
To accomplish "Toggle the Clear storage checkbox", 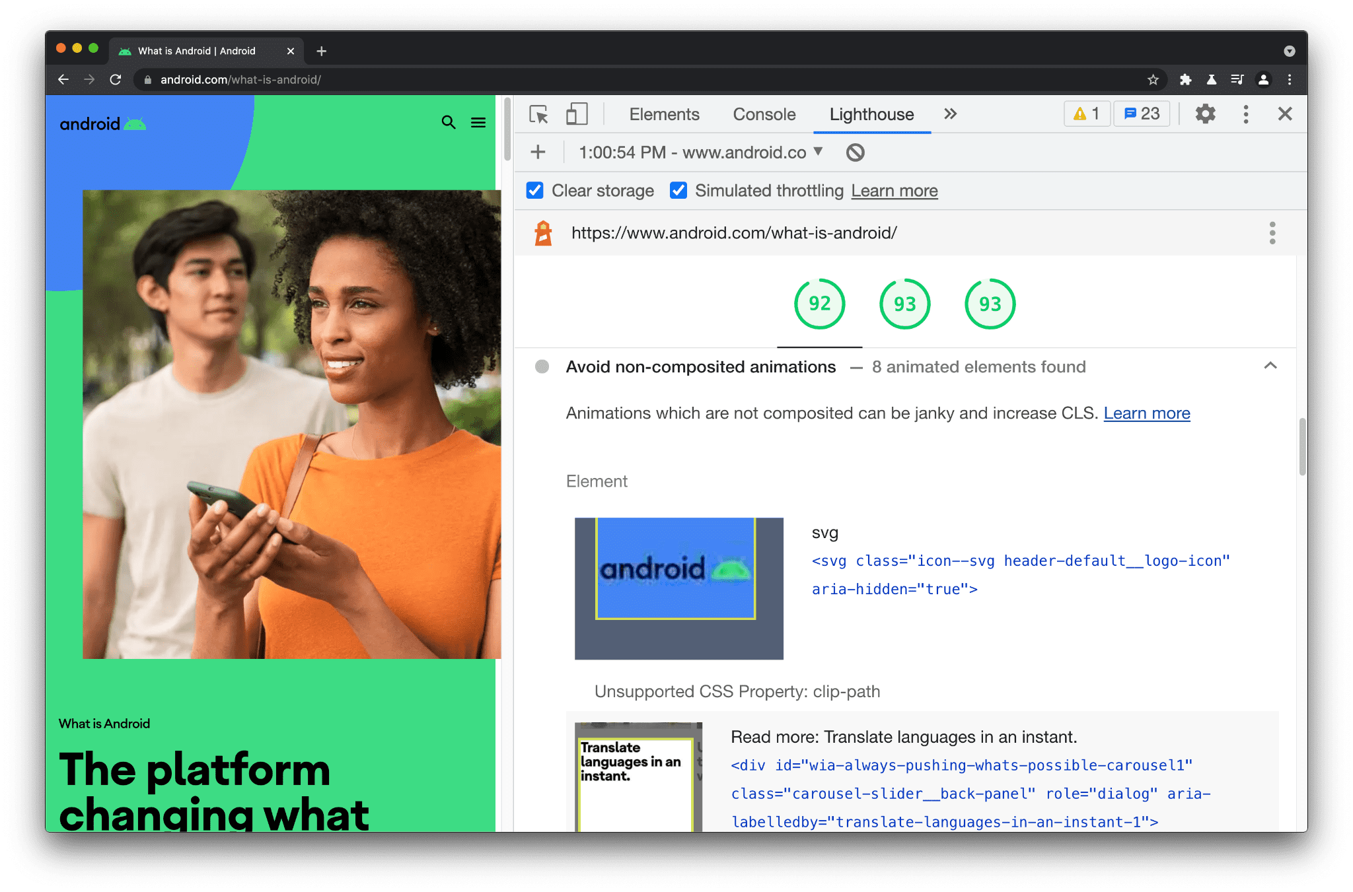I will (x=534, y=190).
